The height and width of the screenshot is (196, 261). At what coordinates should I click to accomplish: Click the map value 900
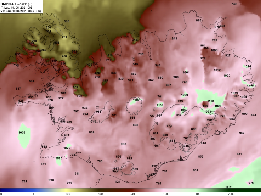[x=176, y=77]
